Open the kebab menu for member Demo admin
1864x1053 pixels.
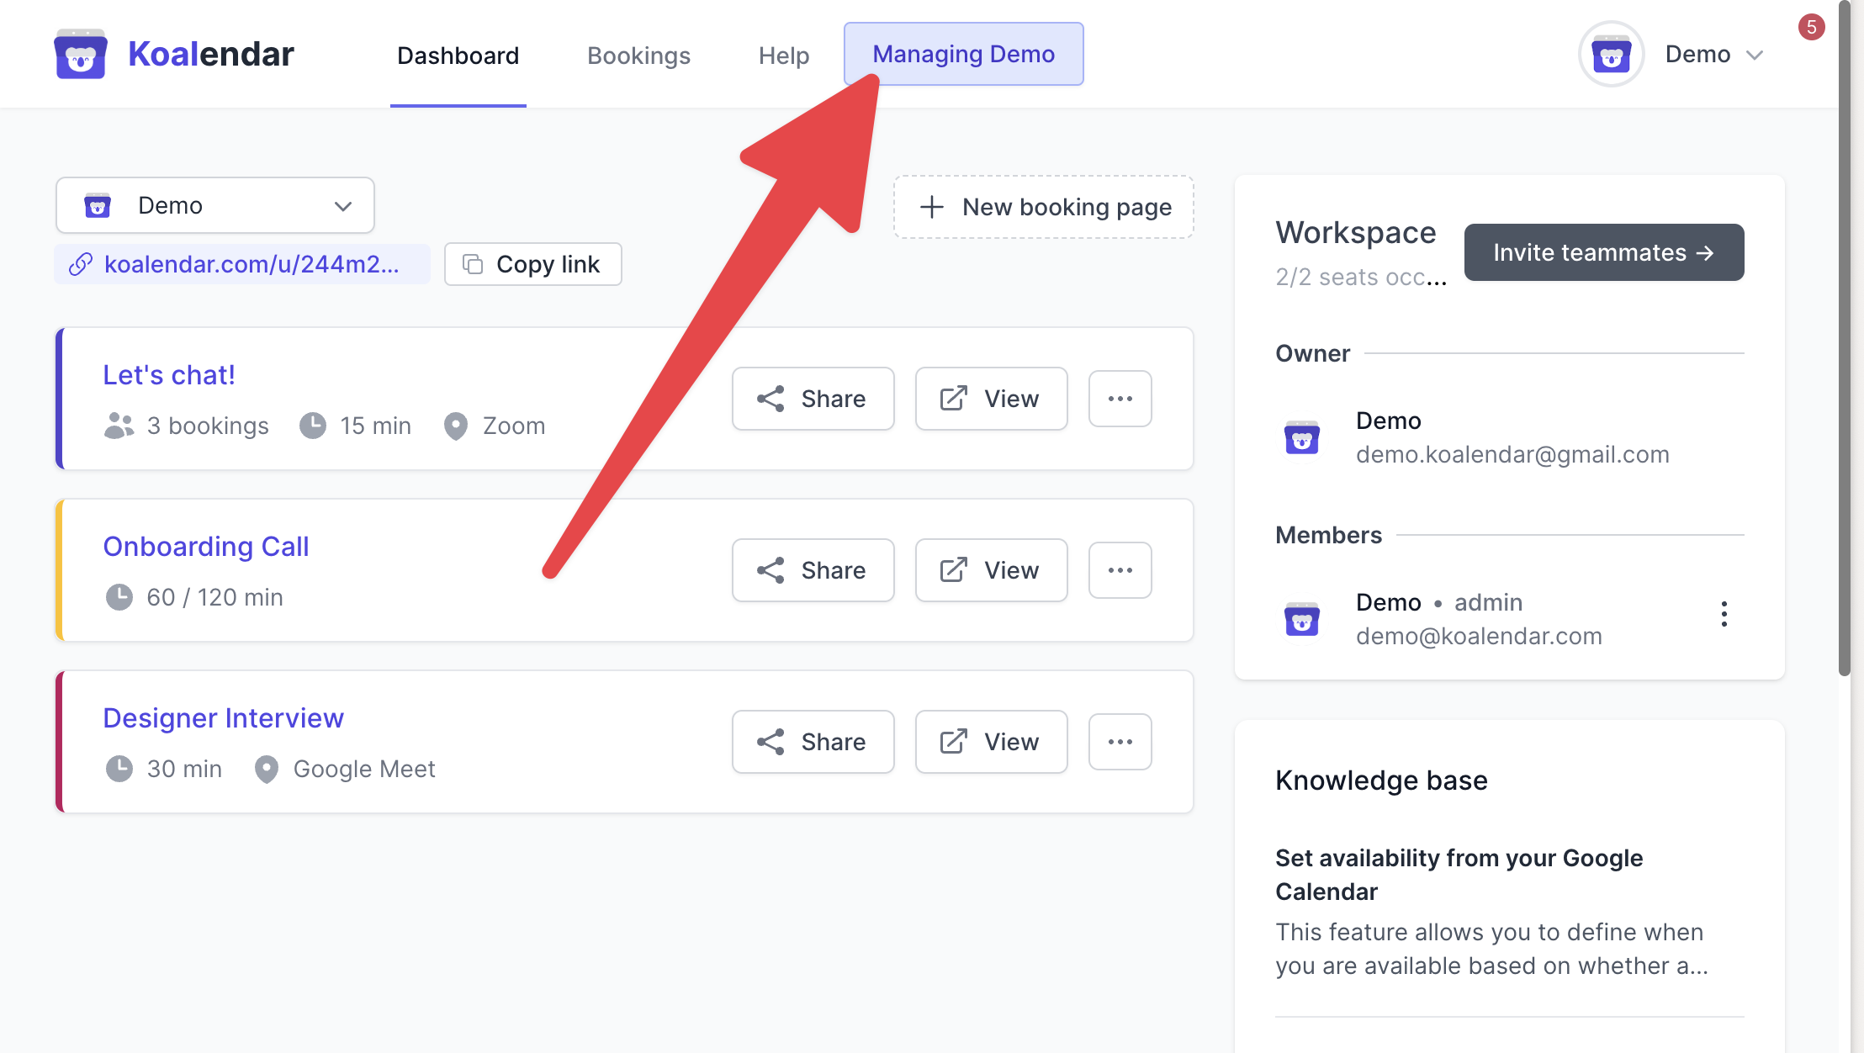tap(1724, 614)
